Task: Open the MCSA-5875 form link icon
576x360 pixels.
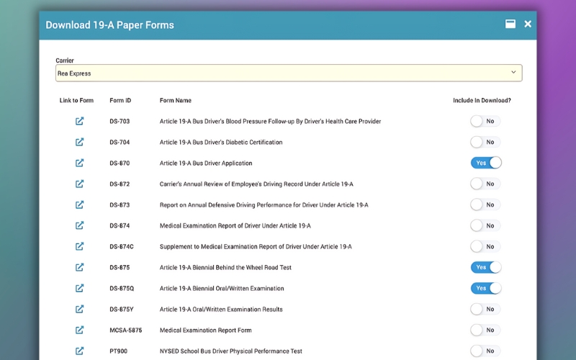Action: click(79, 330)
